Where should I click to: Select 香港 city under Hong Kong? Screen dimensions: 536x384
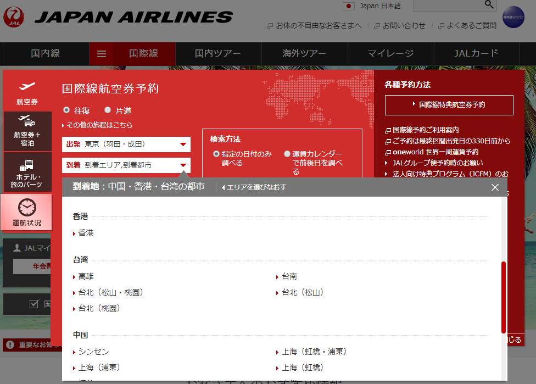pyautogui.click(x=83, y=233)
